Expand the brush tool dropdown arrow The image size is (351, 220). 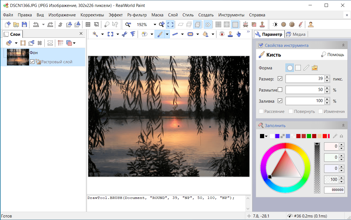pyautogui.click(x=167, y=34)
